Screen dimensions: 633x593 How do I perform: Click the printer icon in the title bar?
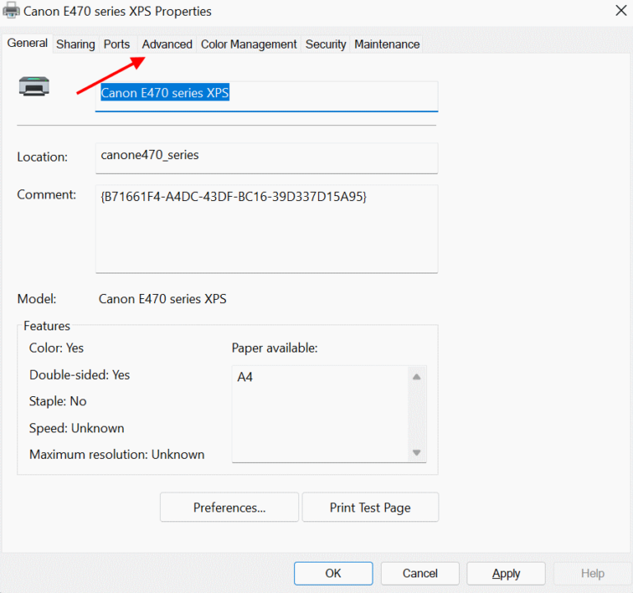tap(12, 12)
